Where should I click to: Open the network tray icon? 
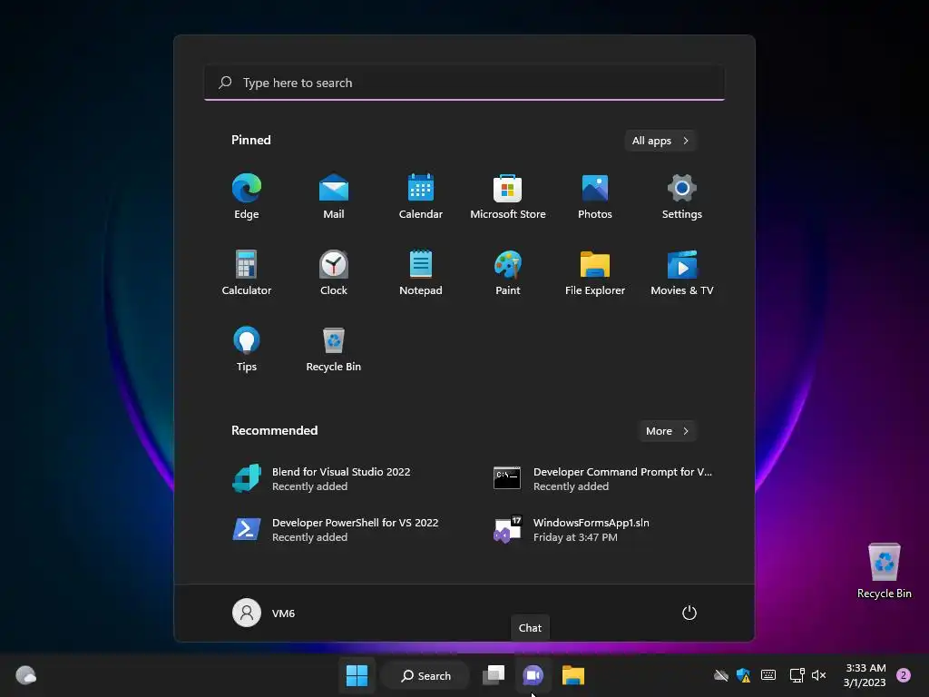[x=797, y=675]
